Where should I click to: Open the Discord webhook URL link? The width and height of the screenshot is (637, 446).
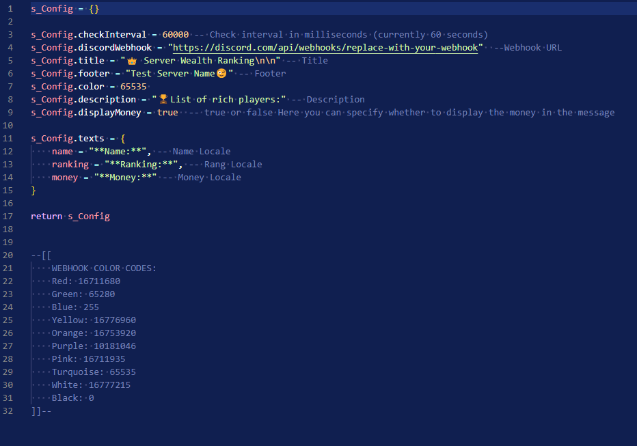click(326, 48)
